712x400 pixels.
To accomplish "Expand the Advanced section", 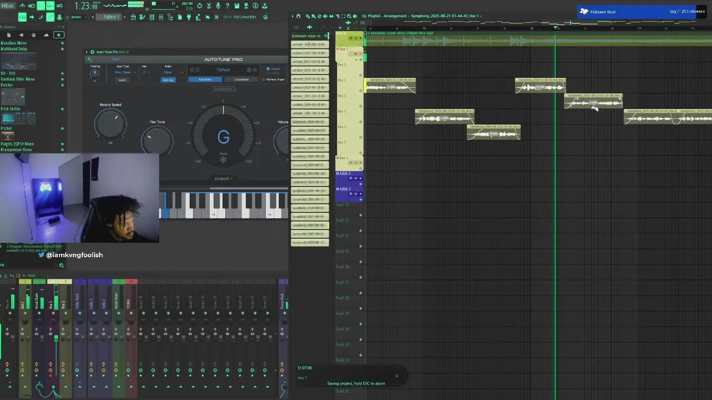I will coord(223,179).
